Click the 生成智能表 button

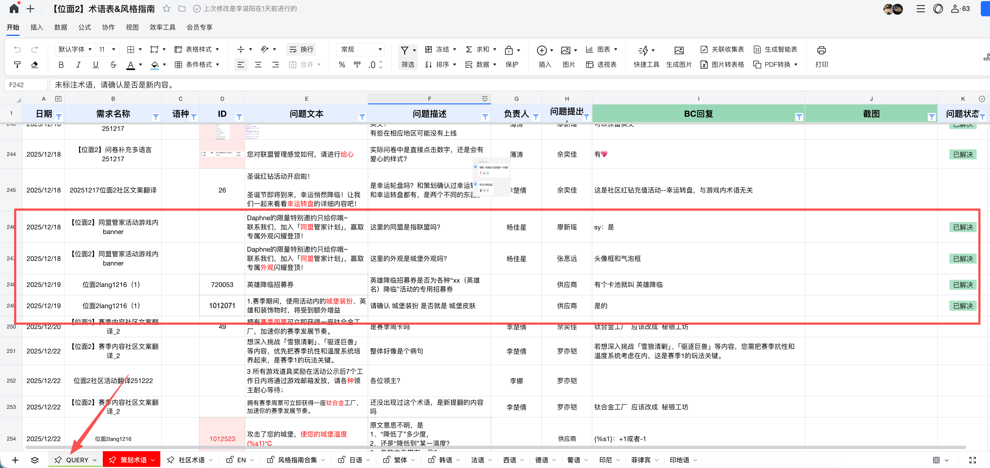775,49
